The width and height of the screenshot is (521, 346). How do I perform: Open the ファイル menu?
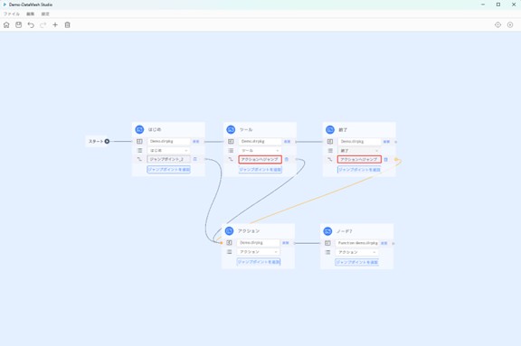click(11, 14)
